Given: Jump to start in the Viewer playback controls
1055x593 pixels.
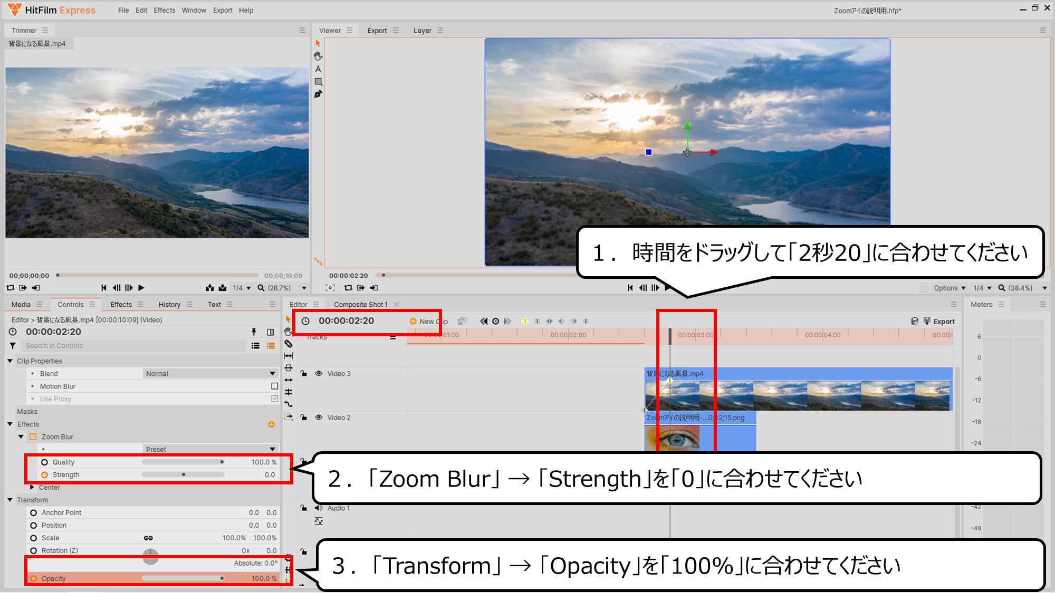Looking at the screenshot, I should pyautogui.click(x=630, y=288).
